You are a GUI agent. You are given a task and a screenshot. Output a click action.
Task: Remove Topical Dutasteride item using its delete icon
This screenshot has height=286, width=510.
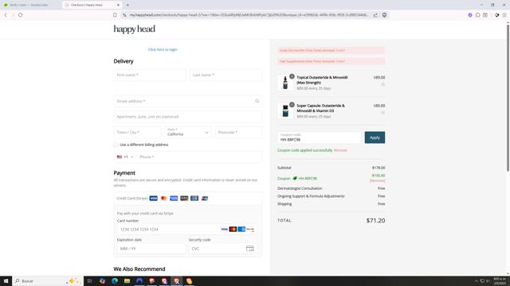pyautogui.click(x=382, y=85)
